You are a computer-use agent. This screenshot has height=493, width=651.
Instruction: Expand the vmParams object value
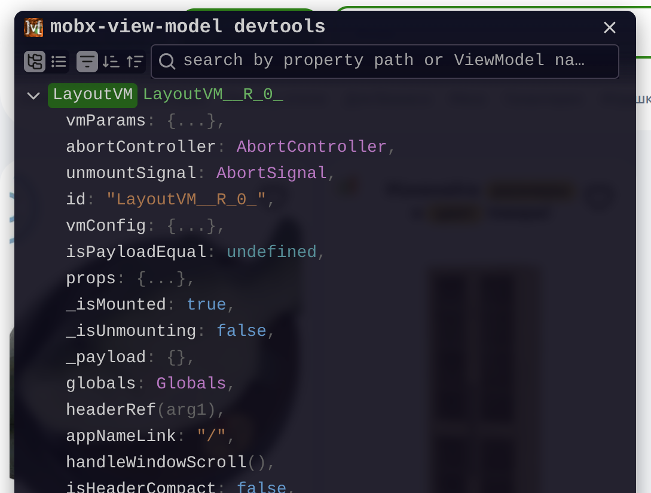pyautogui.click(x=191, y=121)
